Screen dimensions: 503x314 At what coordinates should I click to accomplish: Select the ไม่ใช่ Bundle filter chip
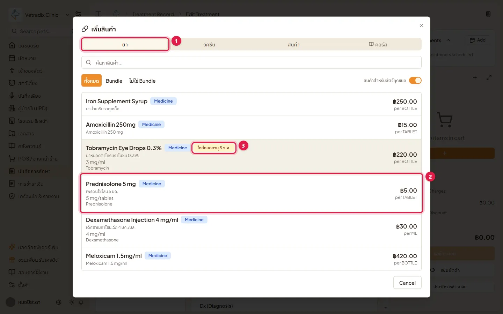[x=143, y=81]
